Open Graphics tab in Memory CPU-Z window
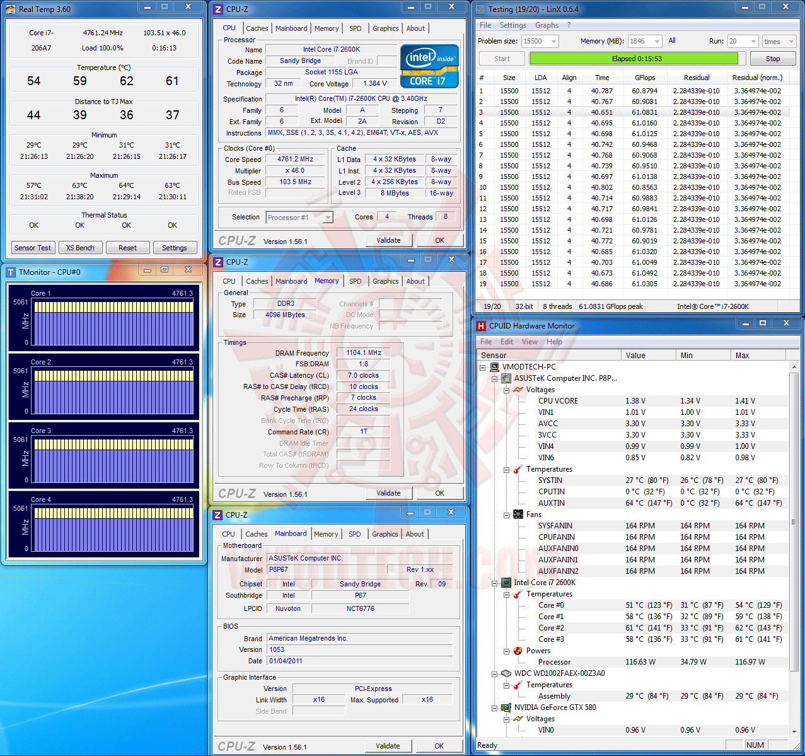 pyautogui.click(x=386, y=281)
